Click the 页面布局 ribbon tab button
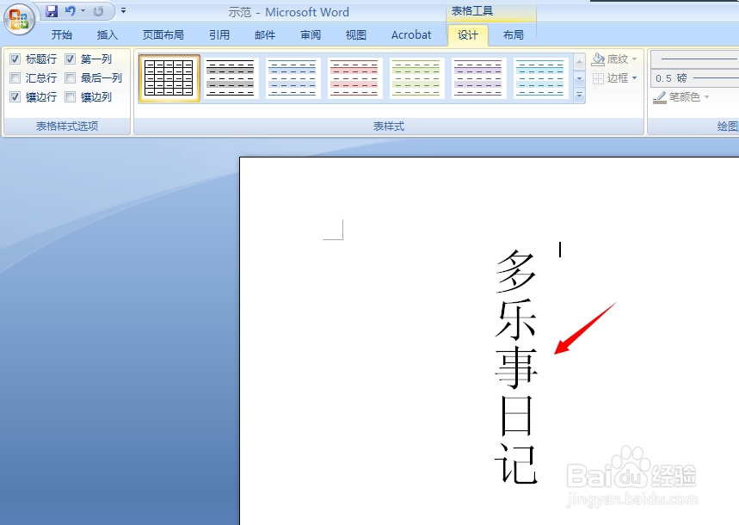 [163, 35]
